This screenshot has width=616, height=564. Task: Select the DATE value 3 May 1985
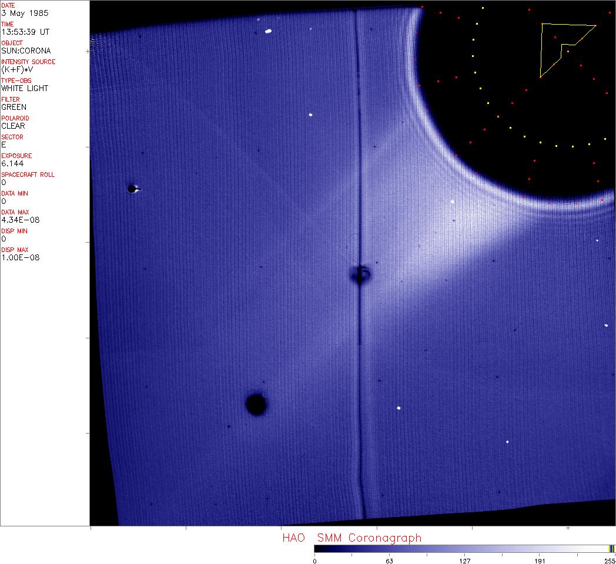point(25,13)
